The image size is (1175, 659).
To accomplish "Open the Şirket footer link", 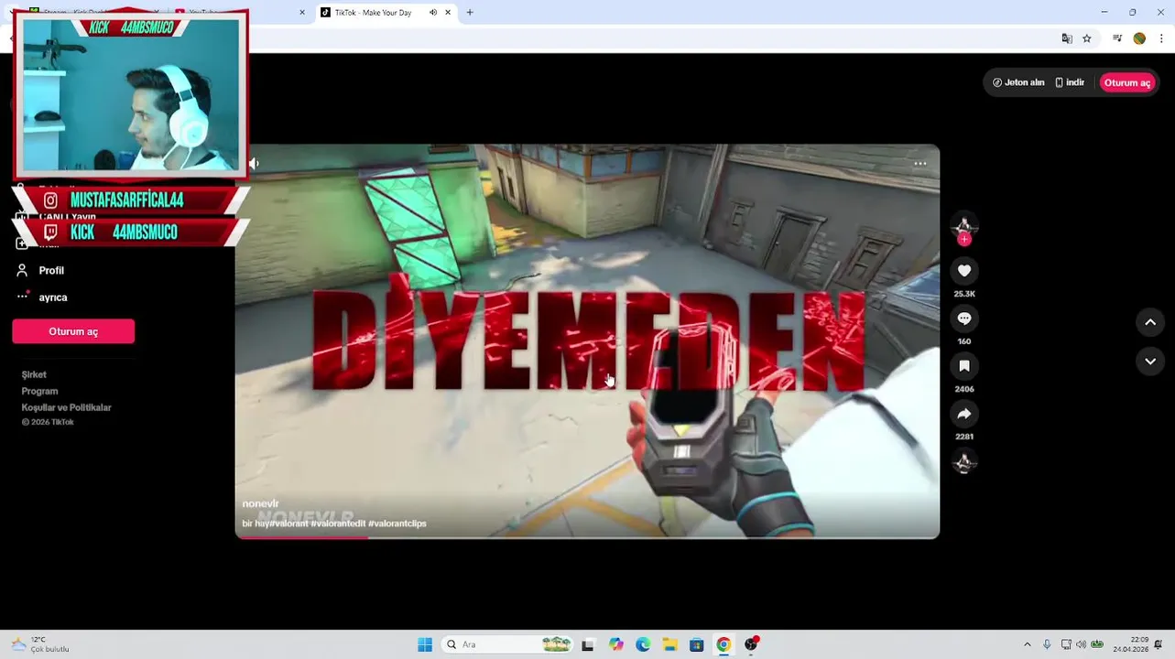I will (x=34, y=374).
